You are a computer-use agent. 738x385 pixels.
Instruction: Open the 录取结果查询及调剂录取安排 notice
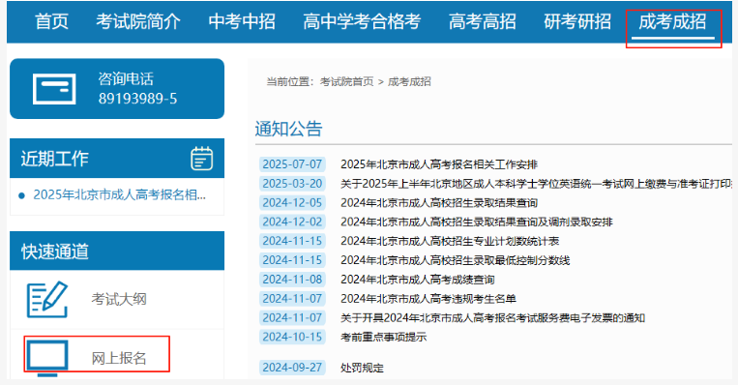(x=477, y=222)
